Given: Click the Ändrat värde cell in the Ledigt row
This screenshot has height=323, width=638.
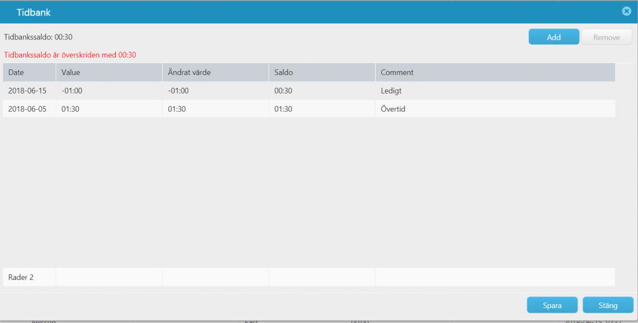Looking at the screenshot, I should click(x=216, y=91).
